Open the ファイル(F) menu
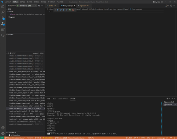This screenshot has width=177, height=139. [8, 2]
